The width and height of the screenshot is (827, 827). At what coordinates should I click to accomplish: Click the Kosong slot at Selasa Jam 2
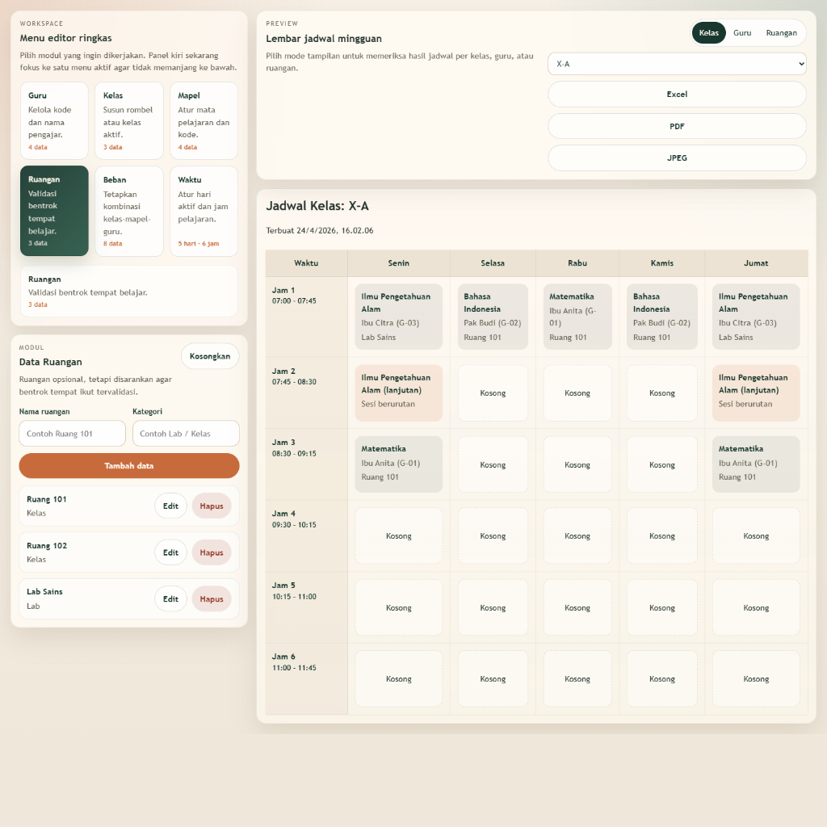(x=493, y=393)
